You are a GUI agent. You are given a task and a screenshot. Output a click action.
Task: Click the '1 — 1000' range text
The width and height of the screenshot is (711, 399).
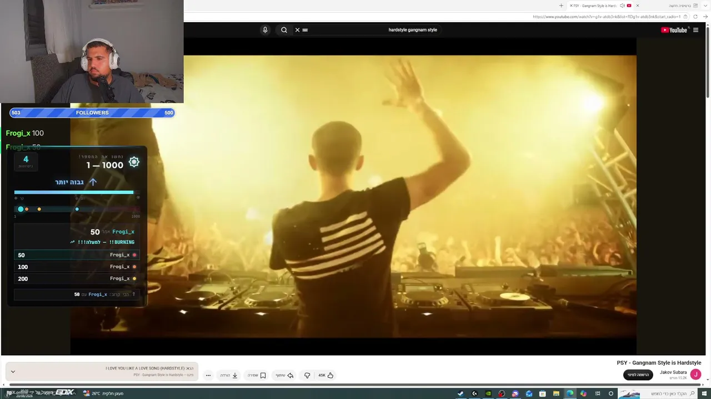point(105,165)
